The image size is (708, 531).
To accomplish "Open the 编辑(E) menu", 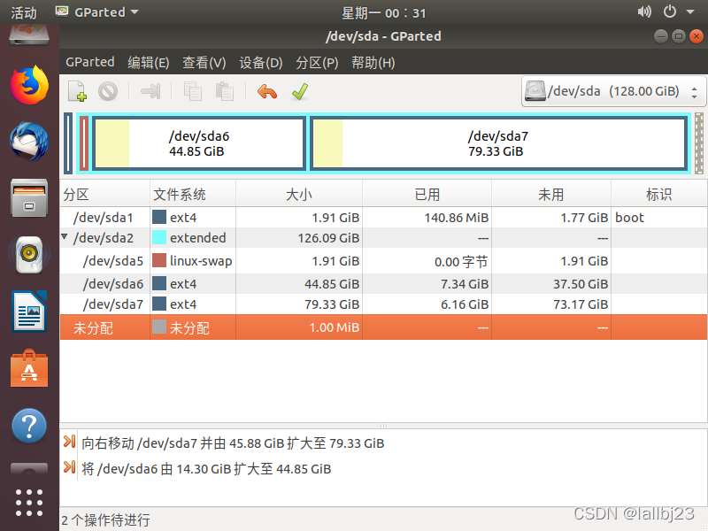I will point(149,62).
